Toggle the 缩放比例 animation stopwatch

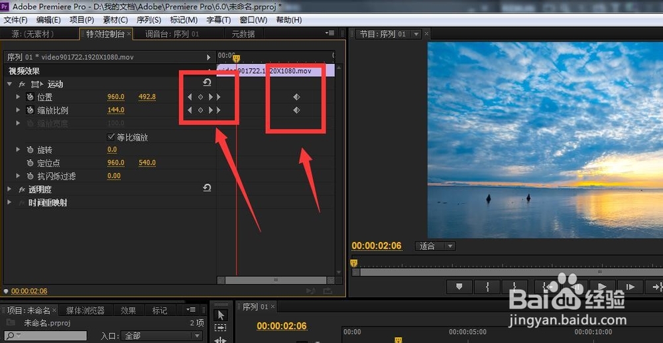point(30,110)
